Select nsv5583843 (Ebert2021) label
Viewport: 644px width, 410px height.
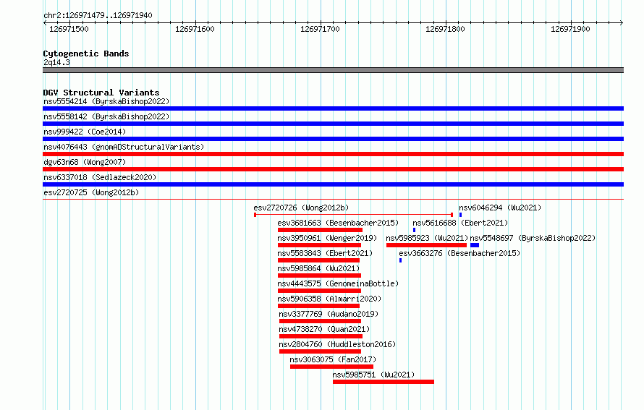click(325, 253)
